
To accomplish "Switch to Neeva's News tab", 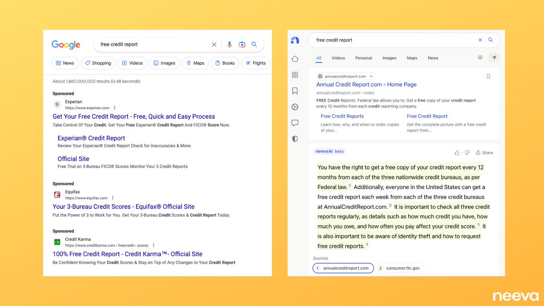I will pos(433,58).
